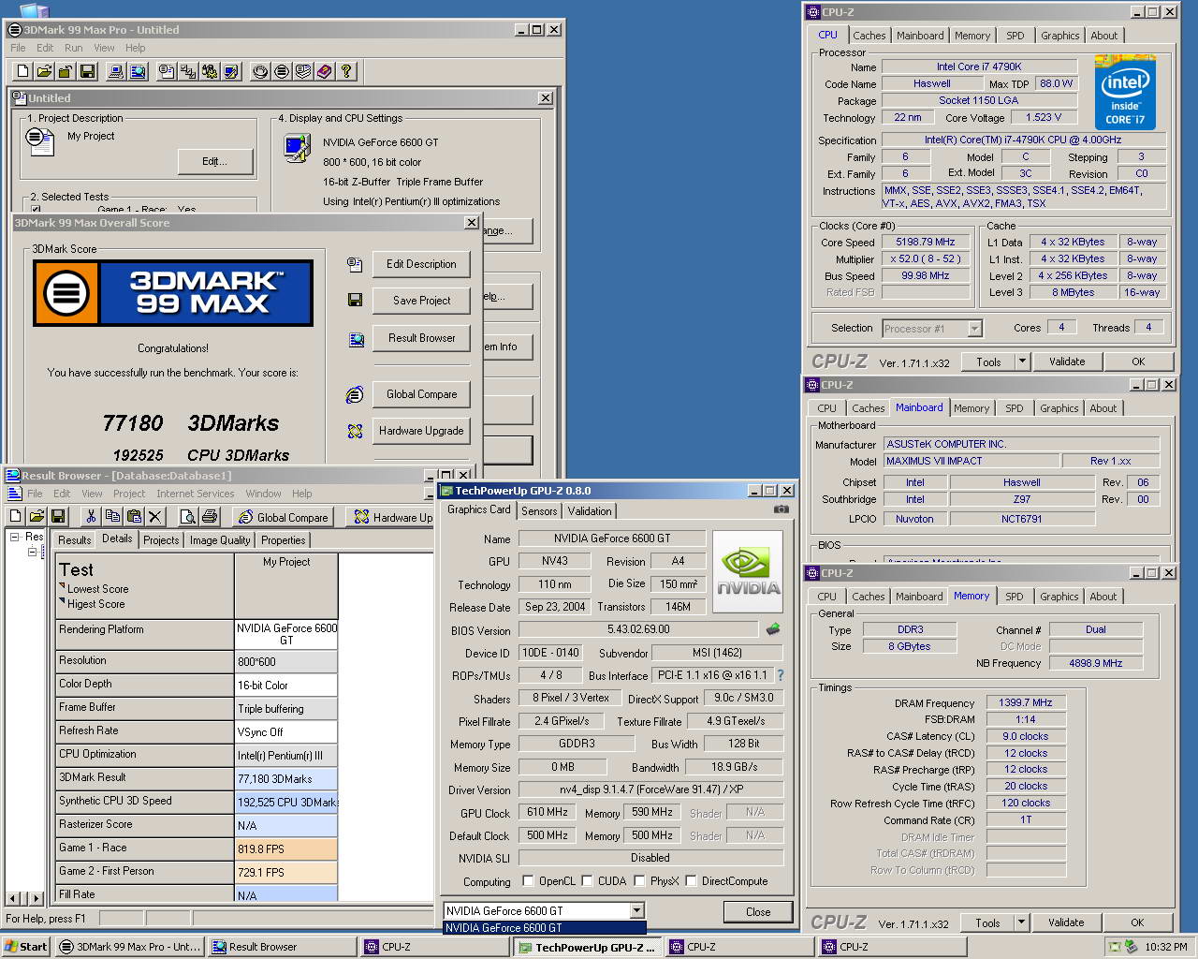This screenshot has height=959, width=1198.
Task: Click the Open folder icon in Result Browser
Action: (37, 516)
